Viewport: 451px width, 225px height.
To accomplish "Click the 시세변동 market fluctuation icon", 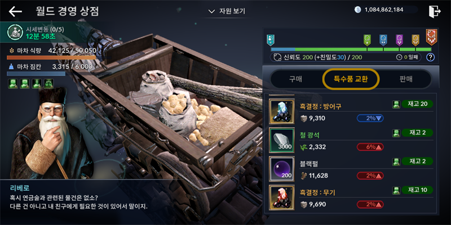I will coord(13,31).
